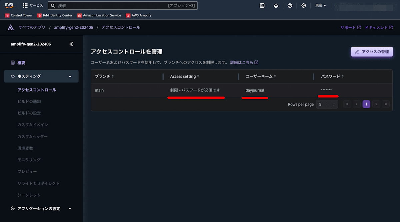Open the Rows per page dropdown
Screen dimensions: 400x222
pyautogui.click(x=327, y=104)
